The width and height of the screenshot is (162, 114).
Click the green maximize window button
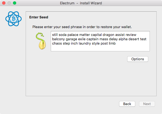pyautogui.click(x=15, y=3)
